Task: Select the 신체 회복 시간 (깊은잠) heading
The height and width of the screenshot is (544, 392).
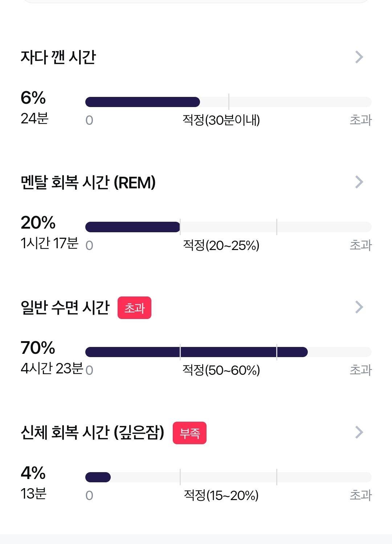Action: click(93, 433)
